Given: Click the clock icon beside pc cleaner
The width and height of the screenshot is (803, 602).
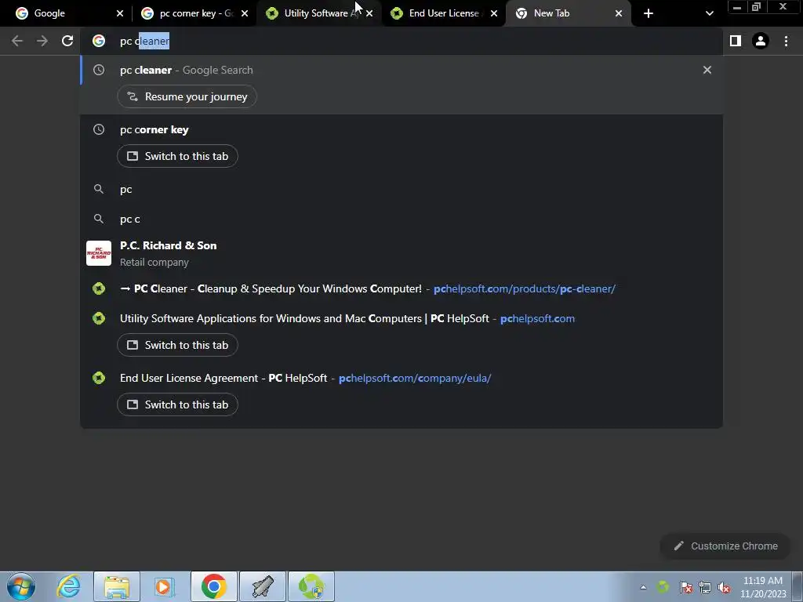Looking at the screenshot, I should click(99, 70).
